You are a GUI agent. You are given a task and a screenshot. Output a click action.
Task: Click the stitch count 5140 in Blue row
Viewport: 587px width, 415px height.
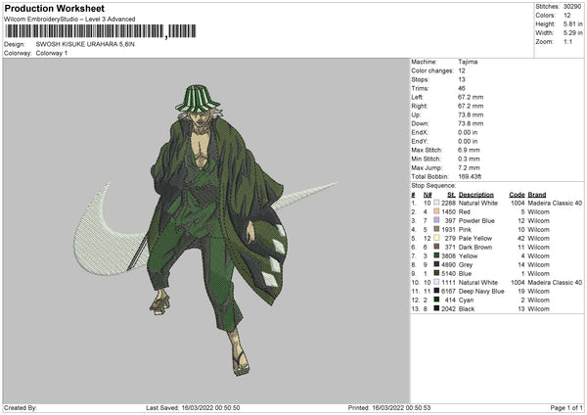pyautogui.click(x=448, y=273)
